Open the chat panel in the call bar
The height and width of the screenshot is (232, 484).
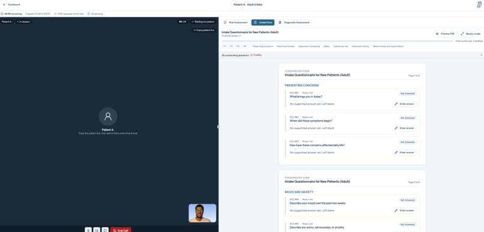point(105,230)
